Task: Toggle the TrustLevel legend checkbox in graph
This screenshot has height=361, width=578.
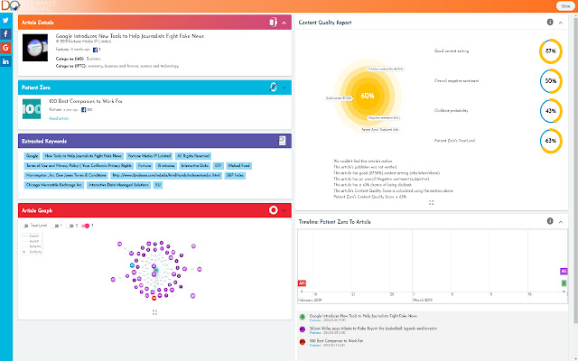Action: [x=26, y=225]
